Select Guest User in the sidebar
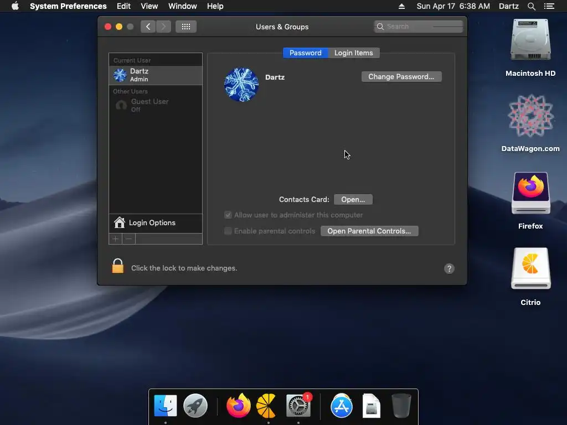The width and height of the screenshot is (567, 425). 156,105
